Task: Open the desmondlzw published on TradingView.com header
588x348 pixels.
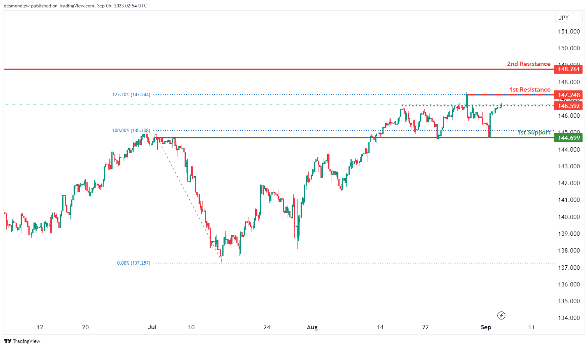Action: click(x=75, y=5)
